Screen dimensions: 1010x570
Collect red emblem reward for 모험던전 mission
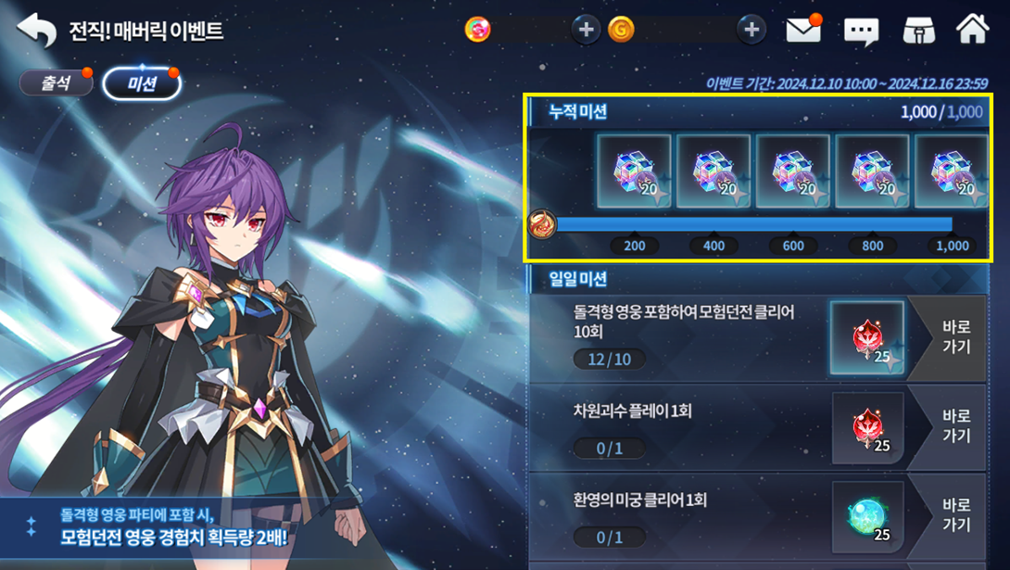click(x=867, y=338)
